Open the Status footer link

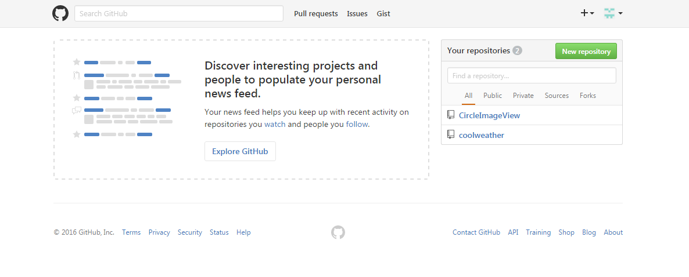pos(219,232)
